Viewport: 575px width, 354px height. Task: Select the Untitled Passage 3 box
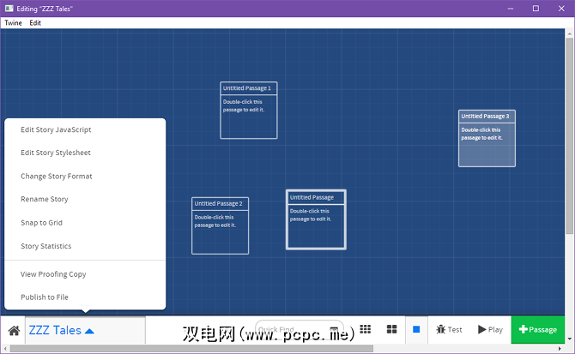(487, 138)
